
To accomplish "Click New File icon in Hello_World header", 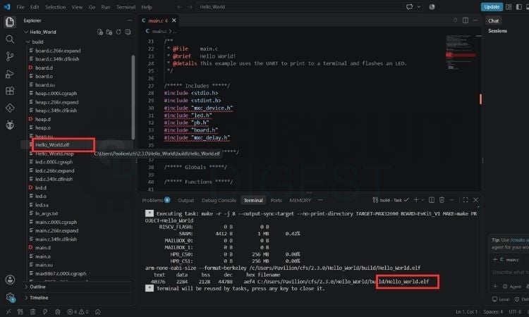I will tap(100, 32).
